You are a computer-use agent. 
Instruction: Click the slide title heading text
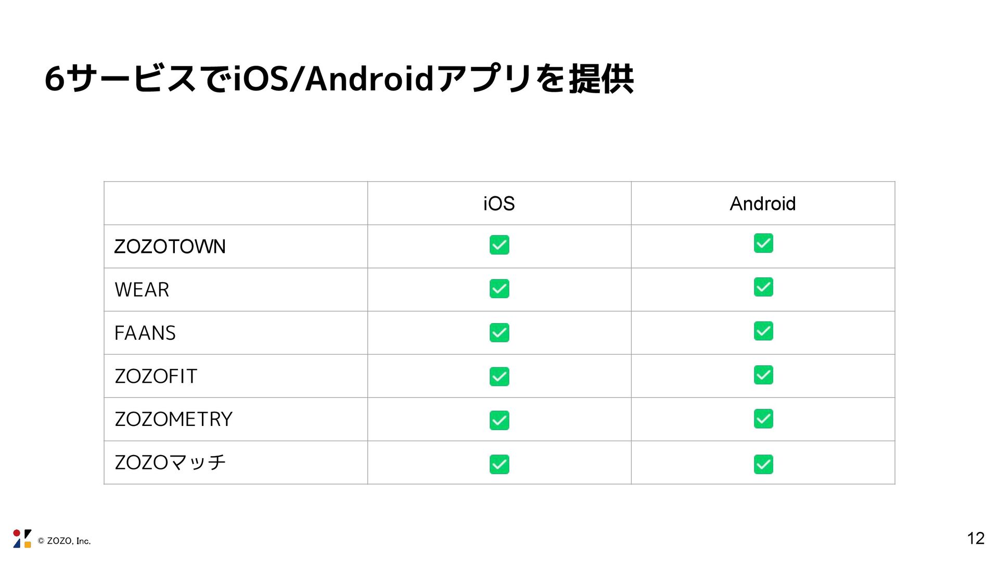(x=339, y=79)
